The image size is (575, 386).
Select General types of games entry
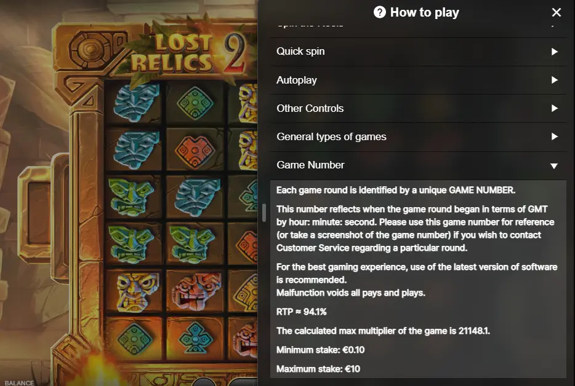[x=418, y=136]
